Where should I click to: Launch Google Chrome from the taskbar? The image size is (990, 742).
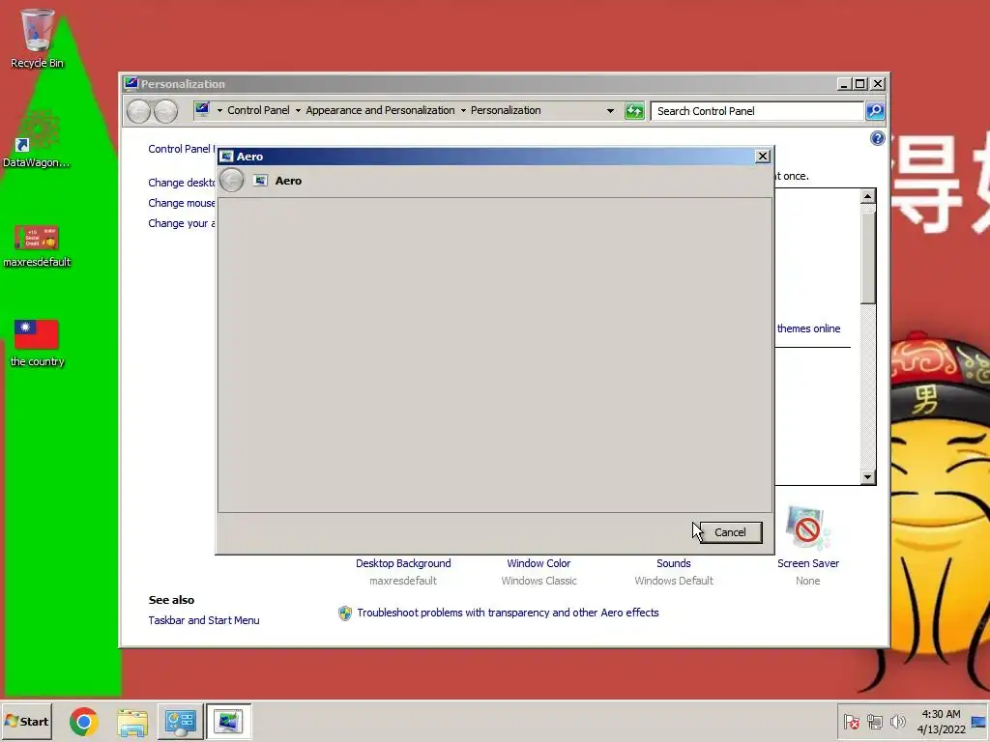pyautogui.click(x=84, y=721)
